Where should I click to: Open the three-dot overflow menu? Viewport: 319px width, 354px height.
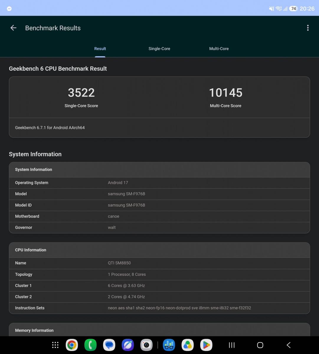pos(308,28)
